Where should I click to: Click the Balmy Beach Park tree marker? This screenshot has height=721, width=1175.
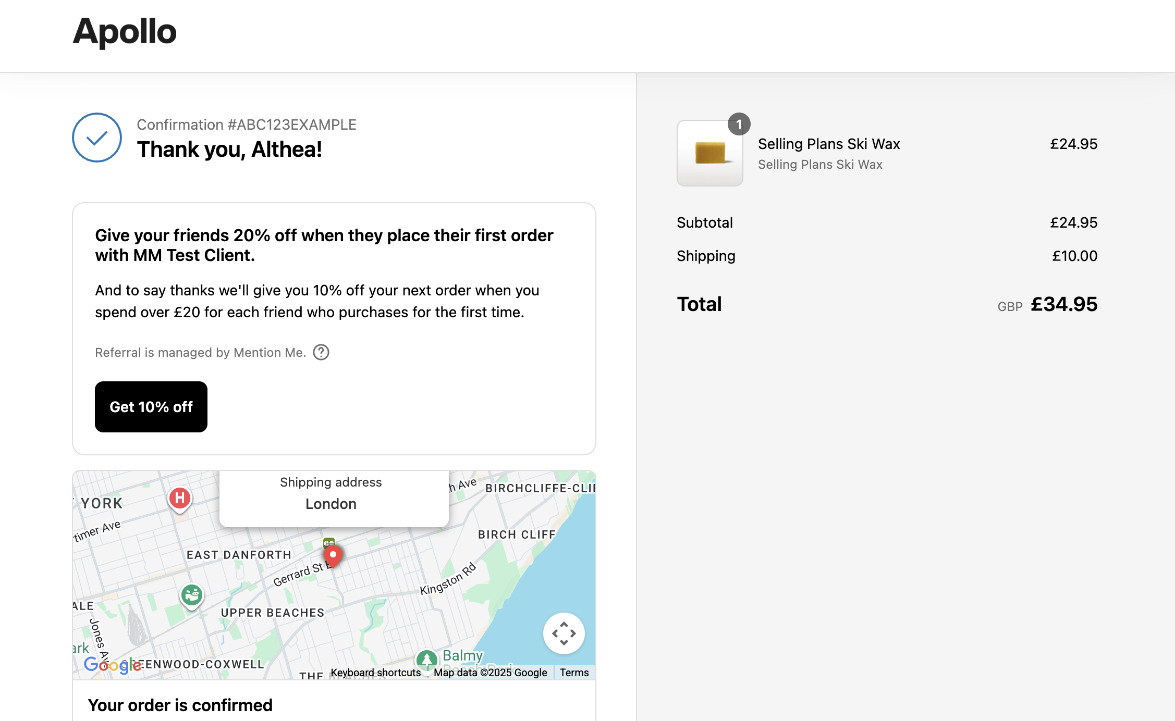[427, 660]
